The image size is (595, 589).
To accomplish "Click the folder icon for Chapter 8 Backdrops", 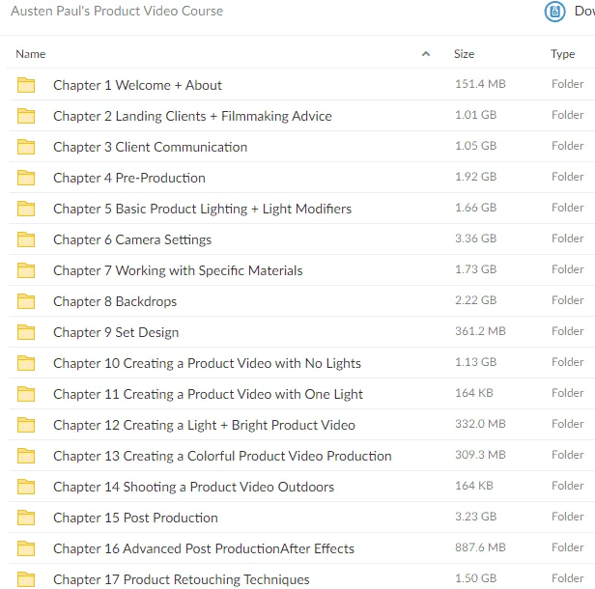I will click(x=26, y=301).
